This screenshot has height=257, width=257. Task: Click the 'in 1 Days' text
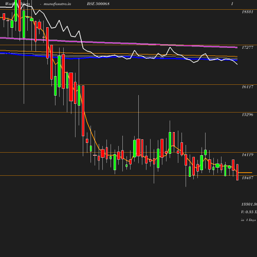tap(248, 220)
